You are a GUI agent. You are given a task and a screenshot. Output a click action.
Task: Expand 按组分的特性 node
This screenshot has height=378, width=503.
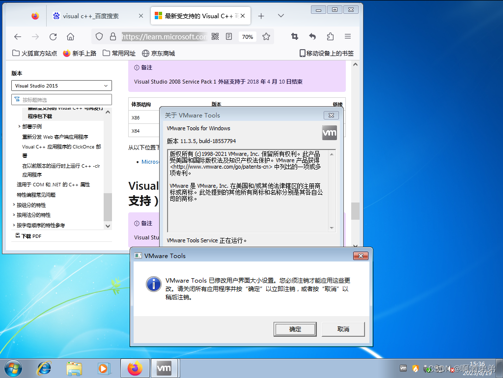[14, 205]
